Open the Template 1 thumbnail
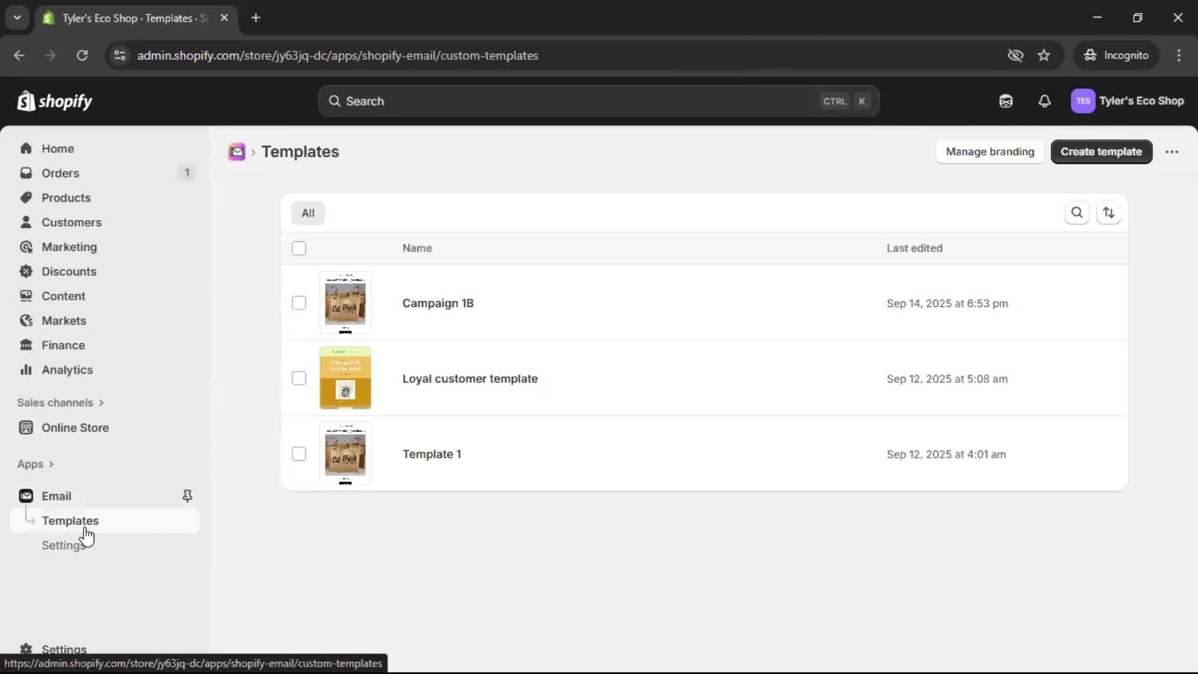The image size is (1198, 674). [346, 454]
